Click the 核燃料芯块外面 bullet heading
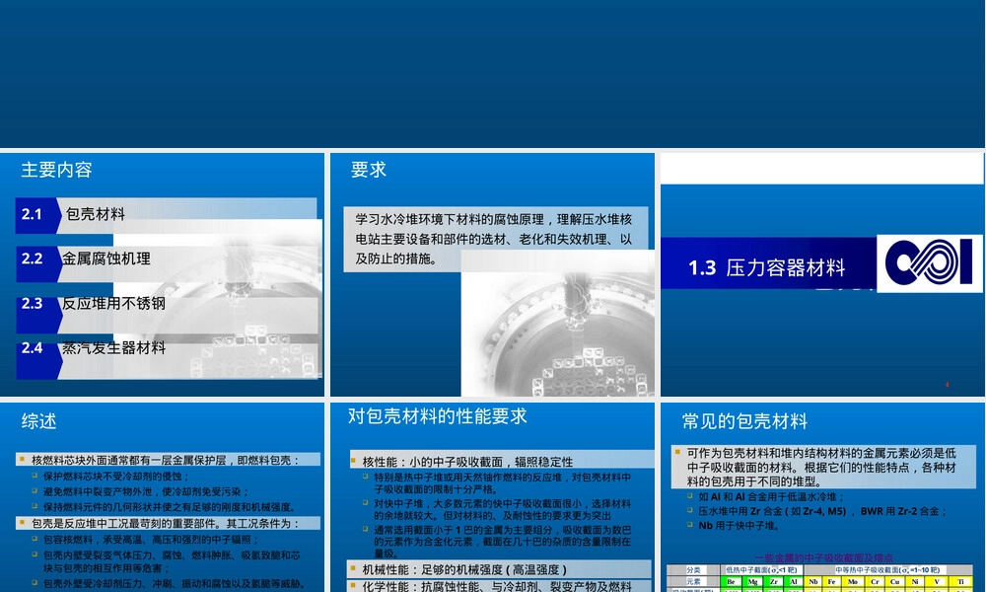The width and height of the screenshot is (986, 592). [x=168, y=460]
